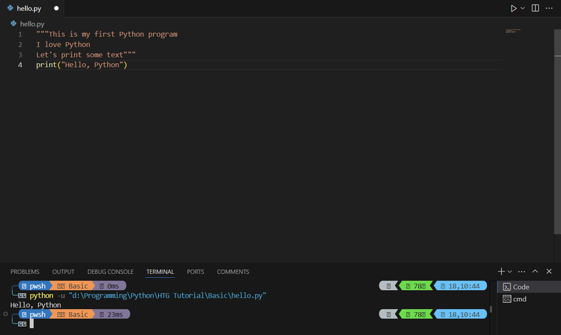The width and height of the screenshot is (561, 335).
Task: Open editor More Actions ellipsis menu
Action: [x=549, y=8]
